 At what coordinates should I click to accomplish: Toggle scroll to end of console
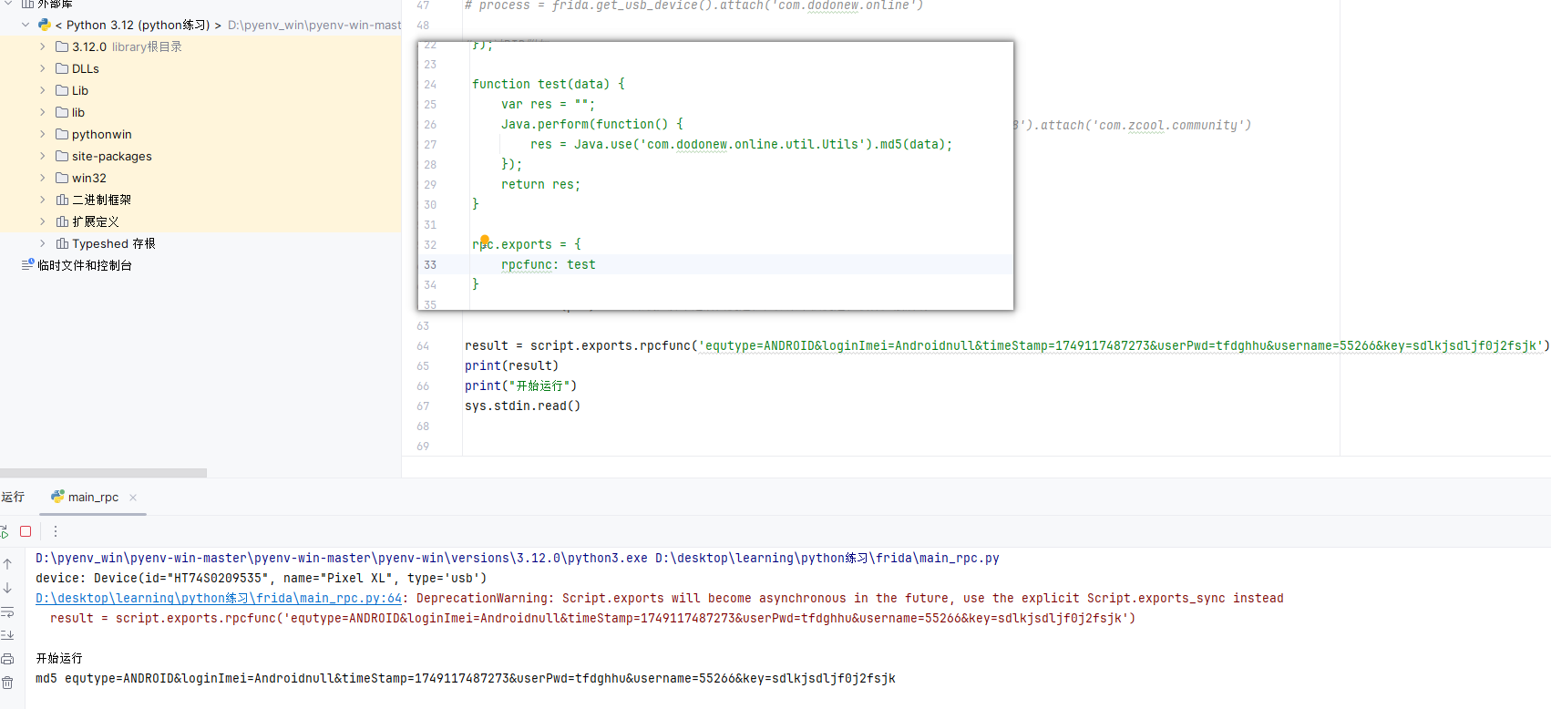point(7,635)
